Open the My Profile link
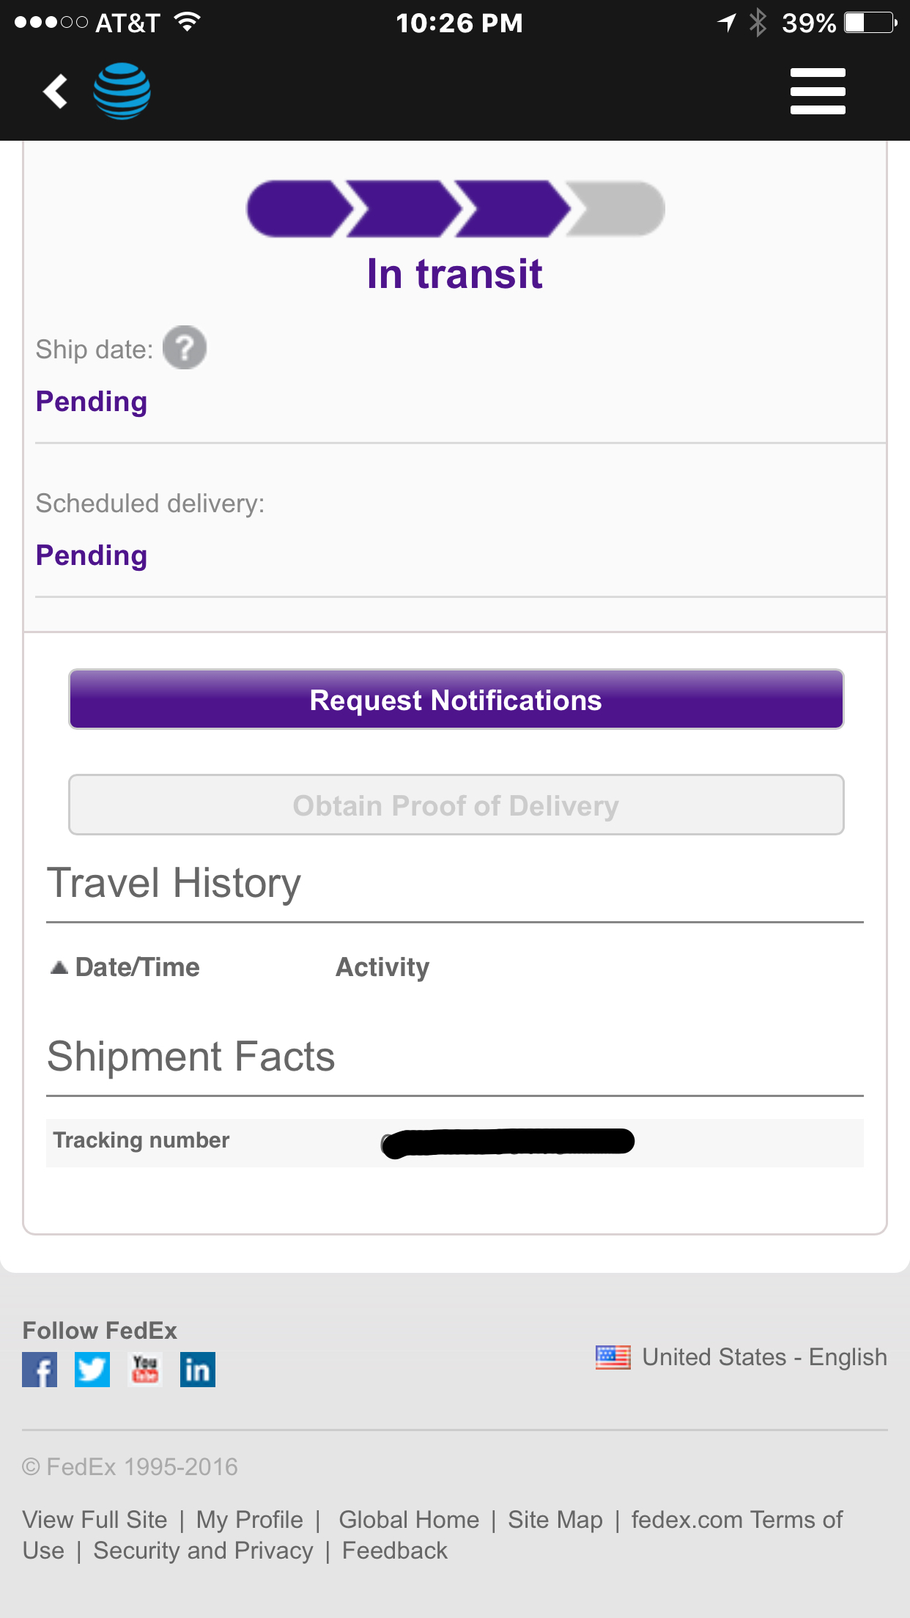Image resolution: width=910 pixels, height=1618 pixels. coord(249,1519)
